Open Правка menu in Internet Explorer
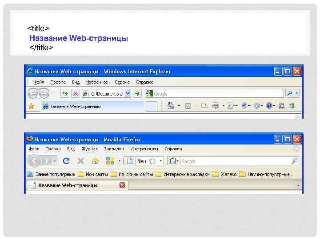Screen dimensions: 320x240 pos(58,82)
